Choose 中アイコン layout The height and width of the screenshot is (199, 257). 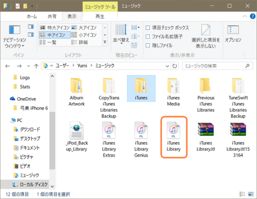tap(55, 35)
